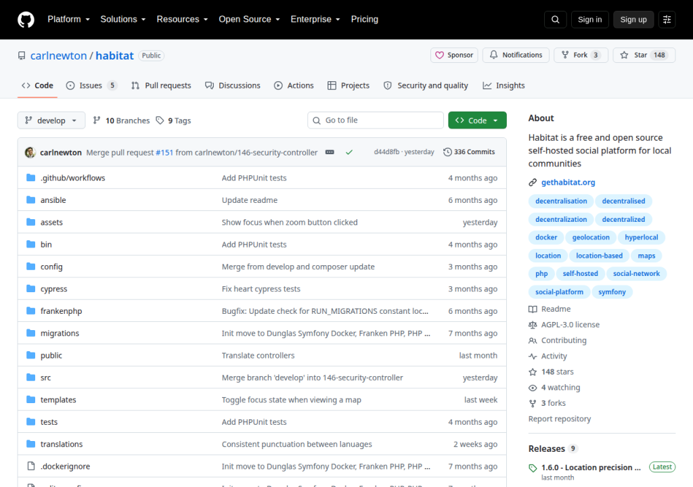Switch to the Issues tab

click(x=91, y=86)
